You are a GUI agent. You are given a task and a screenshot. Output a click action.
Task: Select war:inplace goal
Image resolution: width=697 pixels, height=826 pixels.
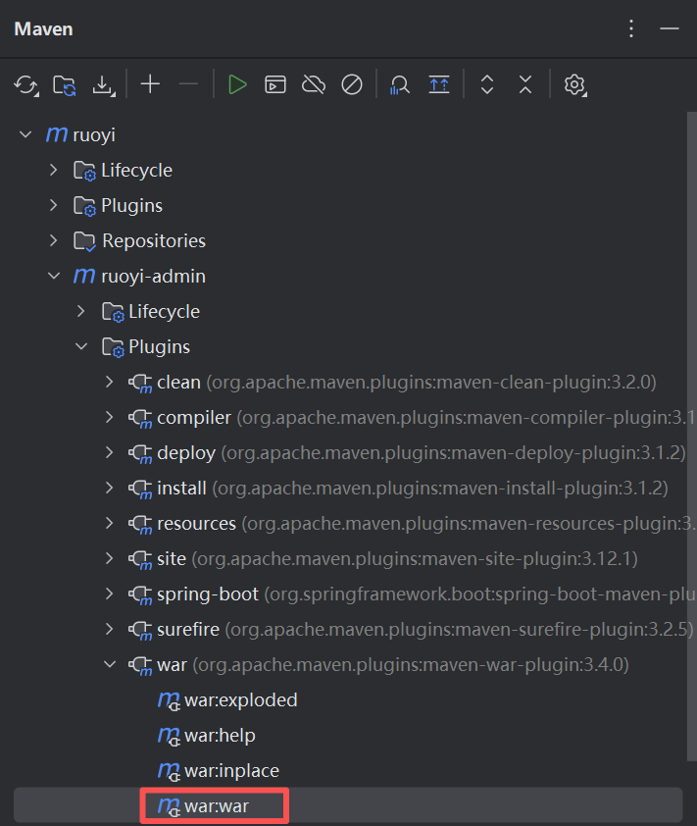point(231,771)
